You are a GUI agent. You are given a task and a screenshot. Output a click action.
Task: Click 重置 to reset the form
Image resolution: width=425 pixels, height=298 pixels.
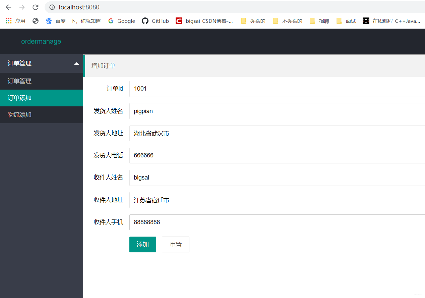(x=175, y=244)
